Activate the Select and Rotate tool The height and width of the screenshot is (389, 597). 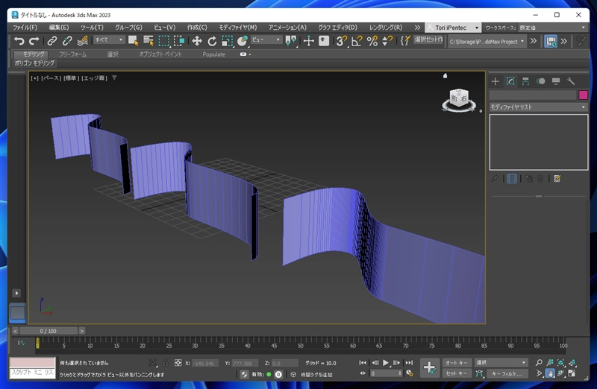click(212, 41)
